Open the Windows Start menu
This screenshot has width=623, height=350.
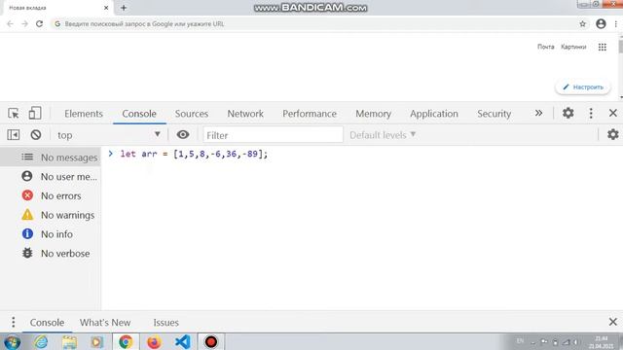(12, 342)
